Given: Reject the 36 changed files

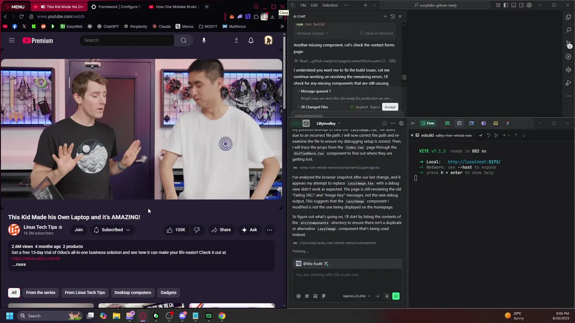Looking at the screenshot, I should [x=375, y=107].
